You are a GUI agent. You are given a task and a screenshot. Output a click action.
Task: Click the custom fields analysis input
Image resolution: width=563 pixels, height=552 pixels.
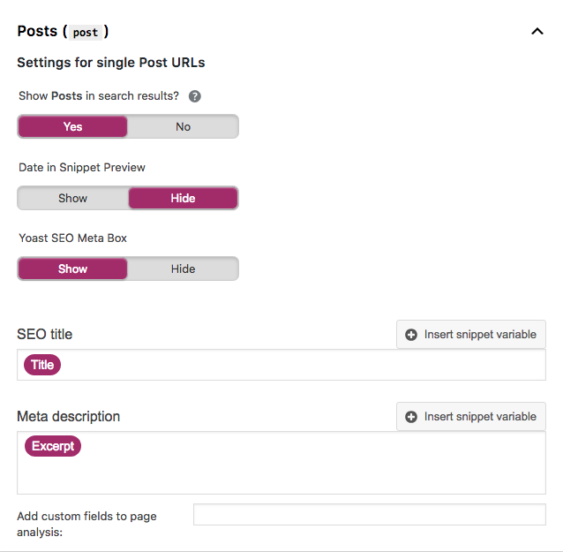click(x=370, y=515)
